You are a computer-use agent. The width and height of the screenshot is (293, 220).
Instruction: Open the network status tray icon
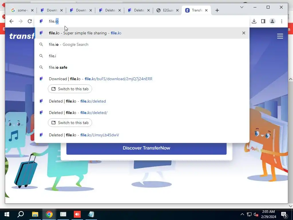249,214
